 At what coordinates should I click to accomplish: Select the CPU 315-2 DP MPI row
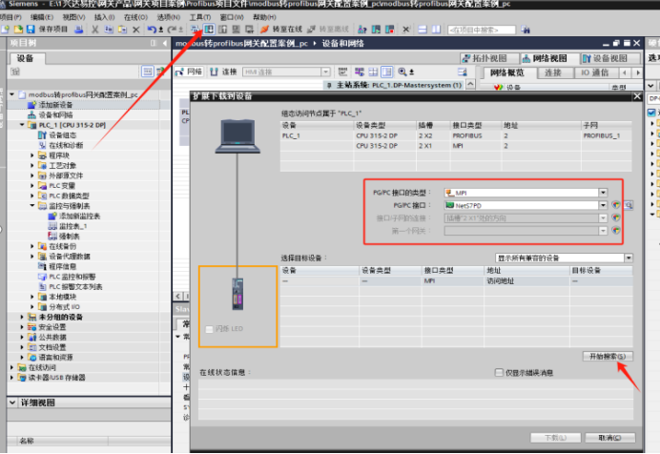456,146
